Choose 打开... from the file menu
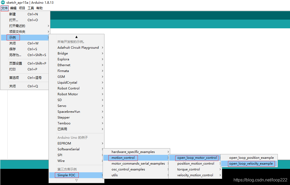The image size is (290, 185). point(25,20)
